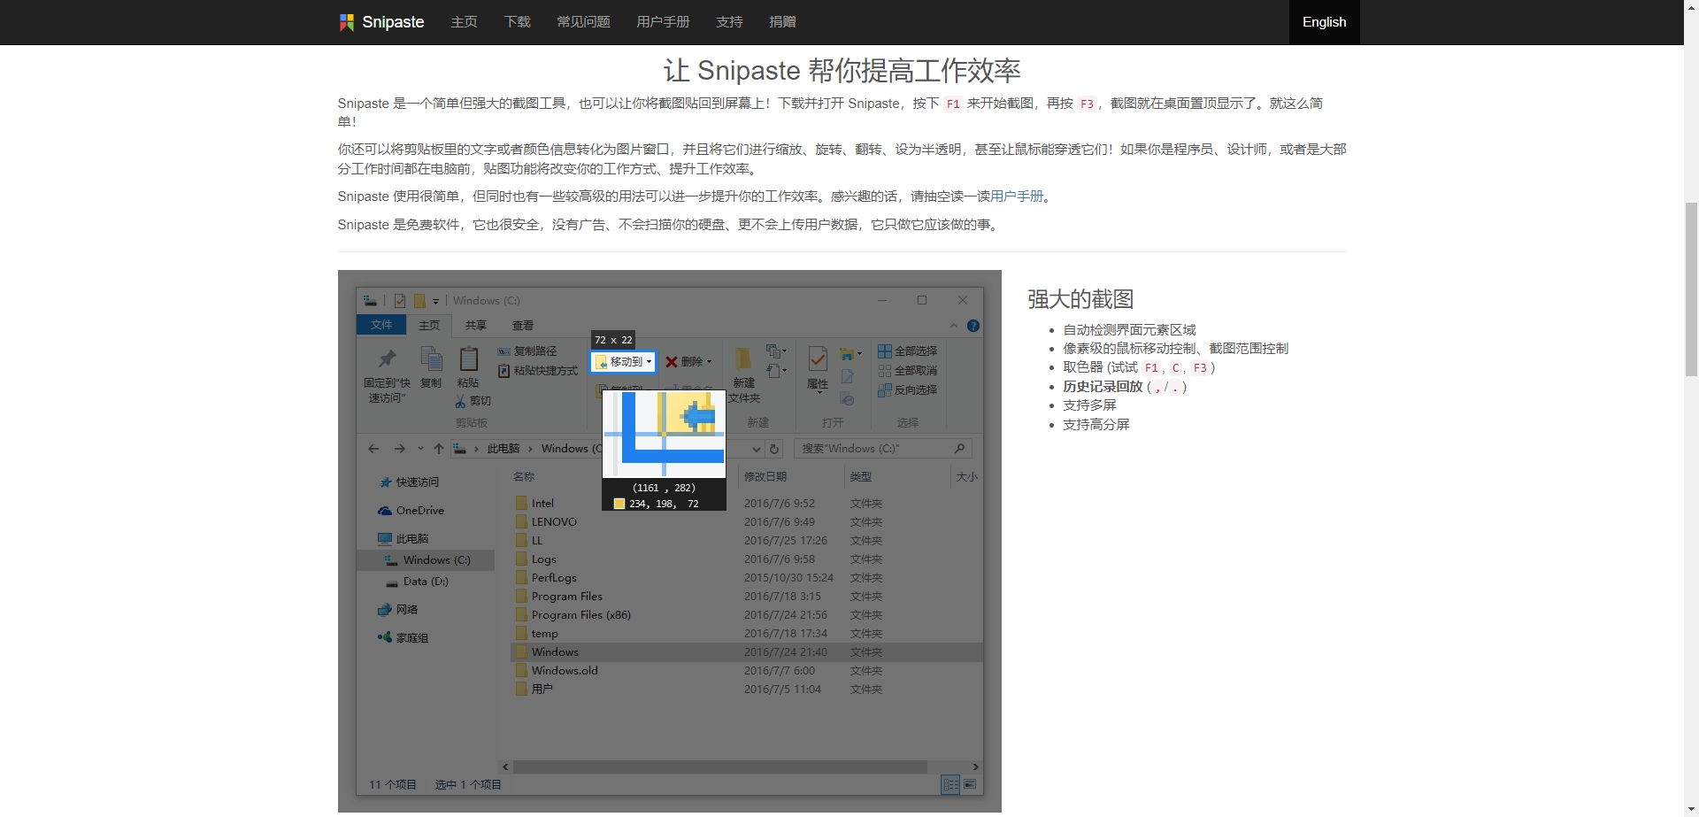Click the blue help icon in the Explorer window
Viewport: 1699px width, 817px height.
click(973, 326)
